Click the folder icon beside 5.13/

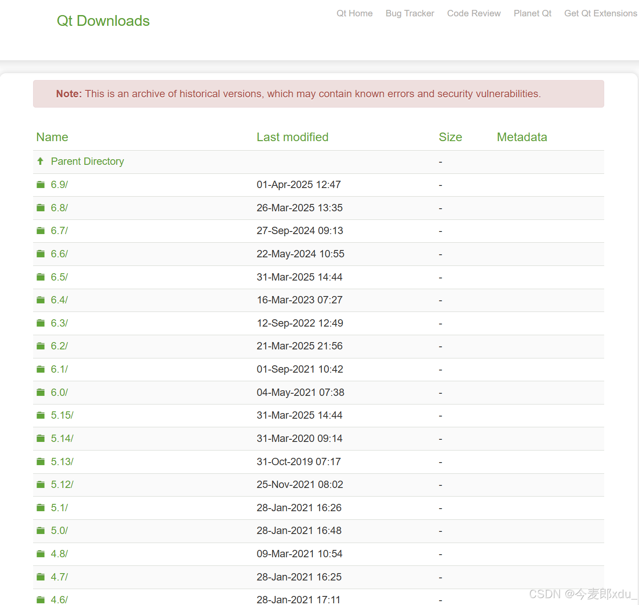tap(41, 462)
